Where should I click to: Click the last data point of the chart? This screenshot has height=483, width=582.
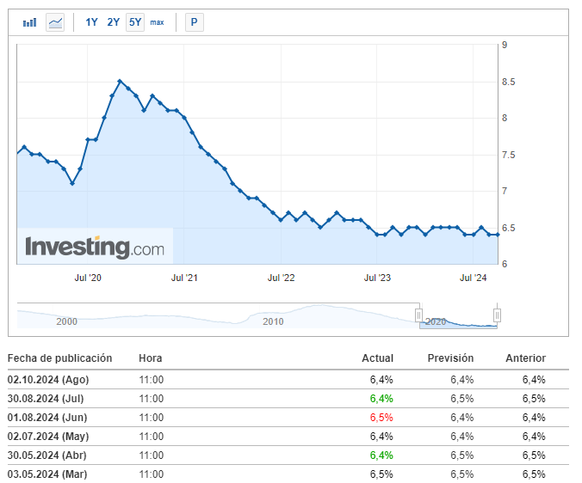pos(498,235)
